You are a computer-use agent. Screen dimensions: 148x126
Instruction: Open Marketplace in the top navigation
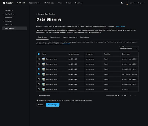coord(49,3)
